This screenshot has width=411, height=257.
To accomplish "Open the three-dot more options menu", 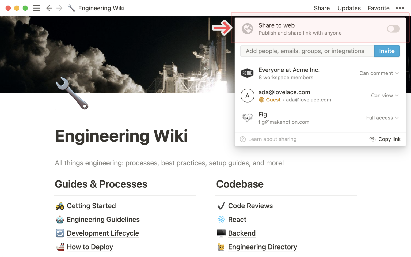I will [x=400, y=8].
